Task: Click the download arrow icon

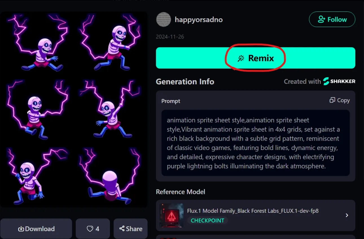Action: [x=21, y=229]
